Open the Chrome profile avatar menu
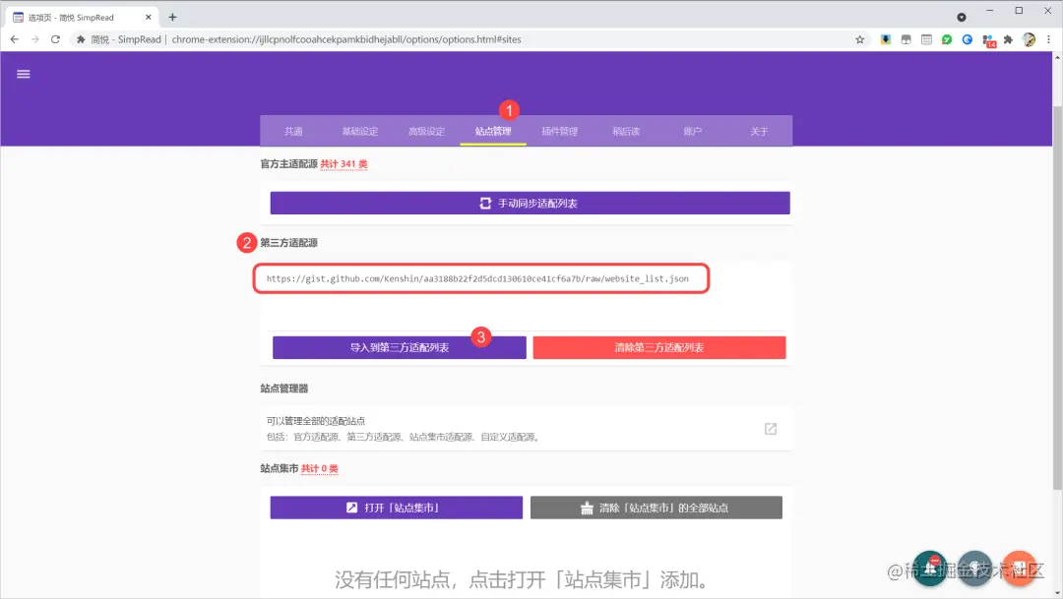This screenshot has height=599, width=1063. click(1027, 39)
